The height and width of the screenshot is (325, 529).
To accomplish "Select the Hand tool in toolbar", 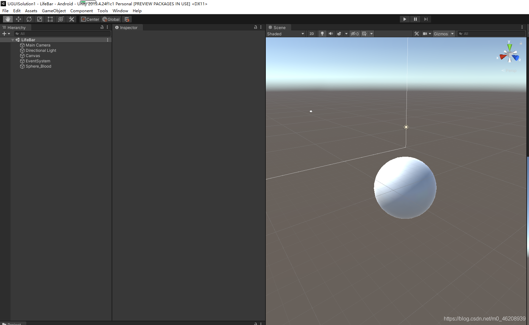I will click(8, 19).
